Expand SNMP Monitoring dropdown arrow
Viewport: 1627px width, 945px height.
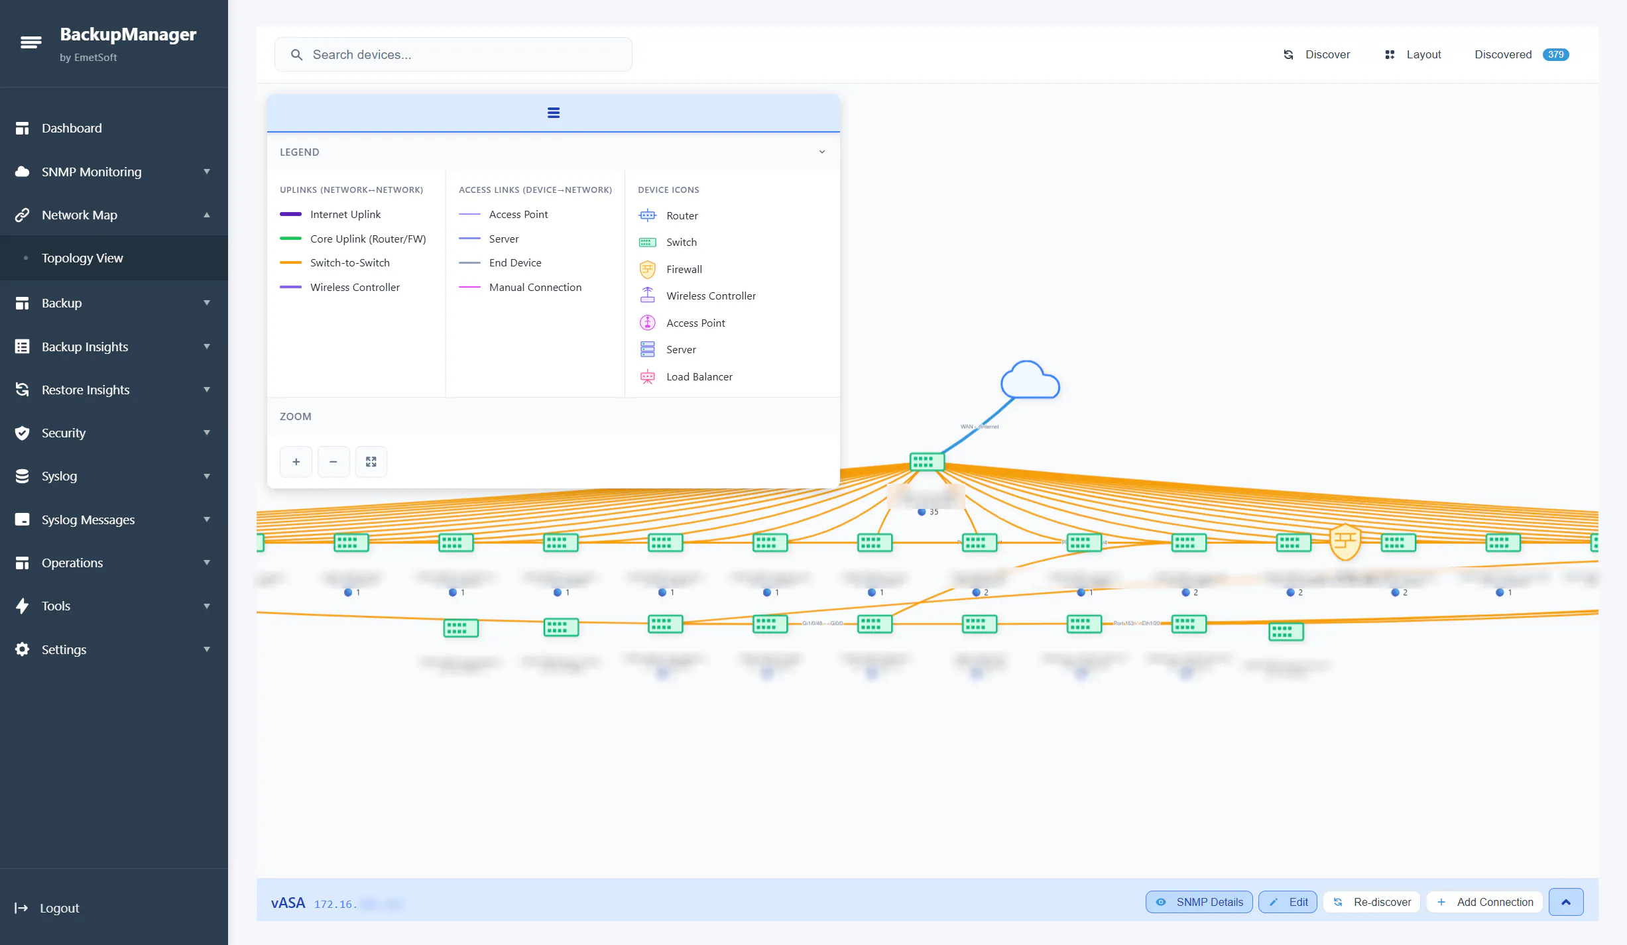(207, 172)
